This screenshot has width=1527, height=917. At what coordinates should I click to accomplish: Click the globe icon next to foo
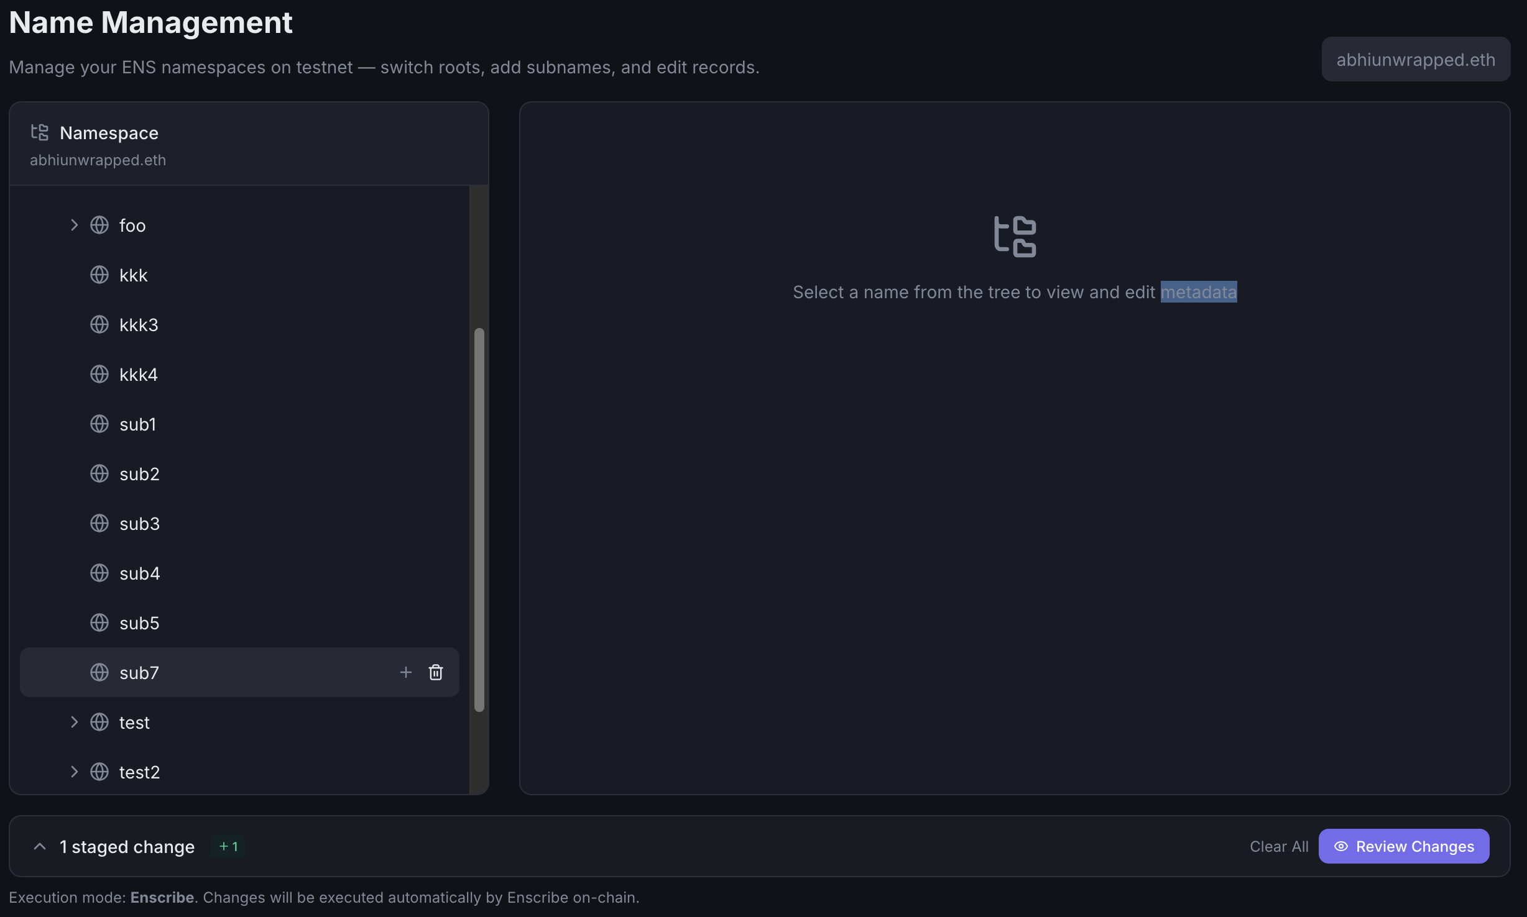(99, 225)
